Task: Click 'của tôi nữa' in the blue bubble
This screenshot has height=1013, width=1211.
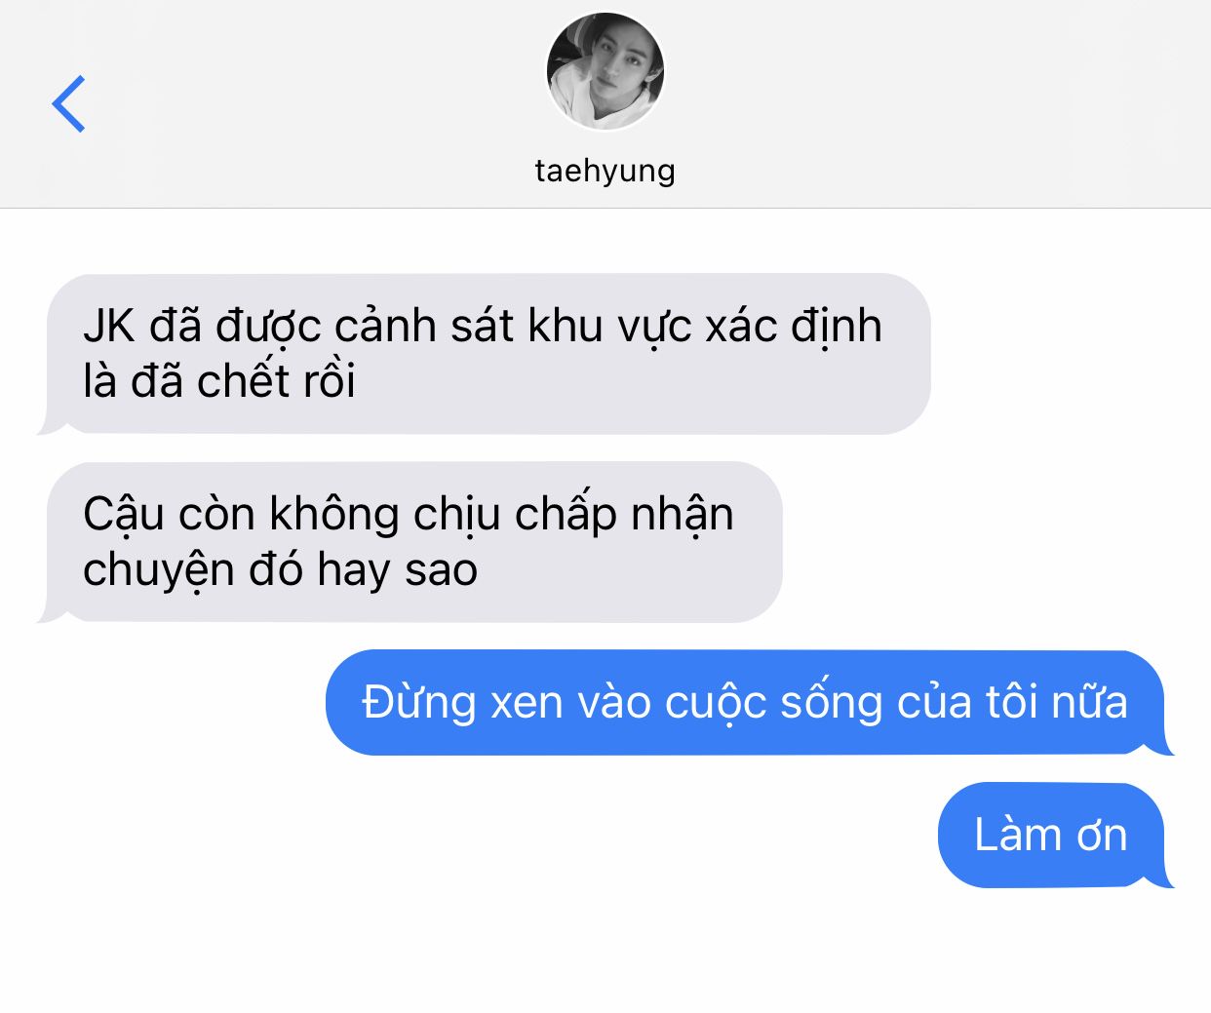Action: [1012, 702]
